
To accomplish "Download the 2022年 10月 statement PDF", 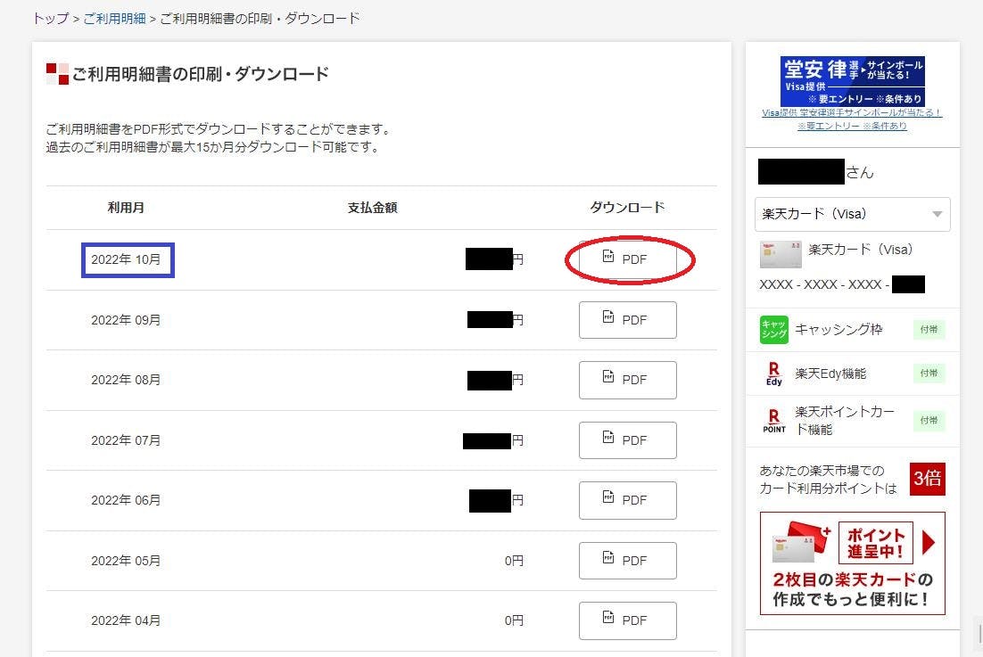I will tap(628, 259).
